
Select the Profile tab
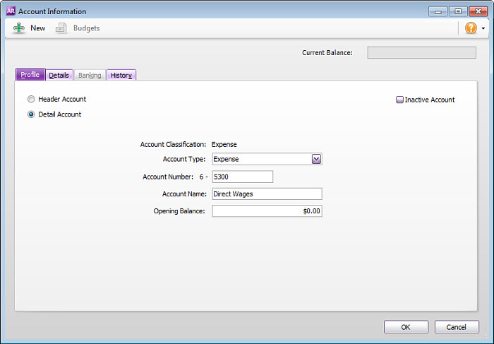pos(30,75)
